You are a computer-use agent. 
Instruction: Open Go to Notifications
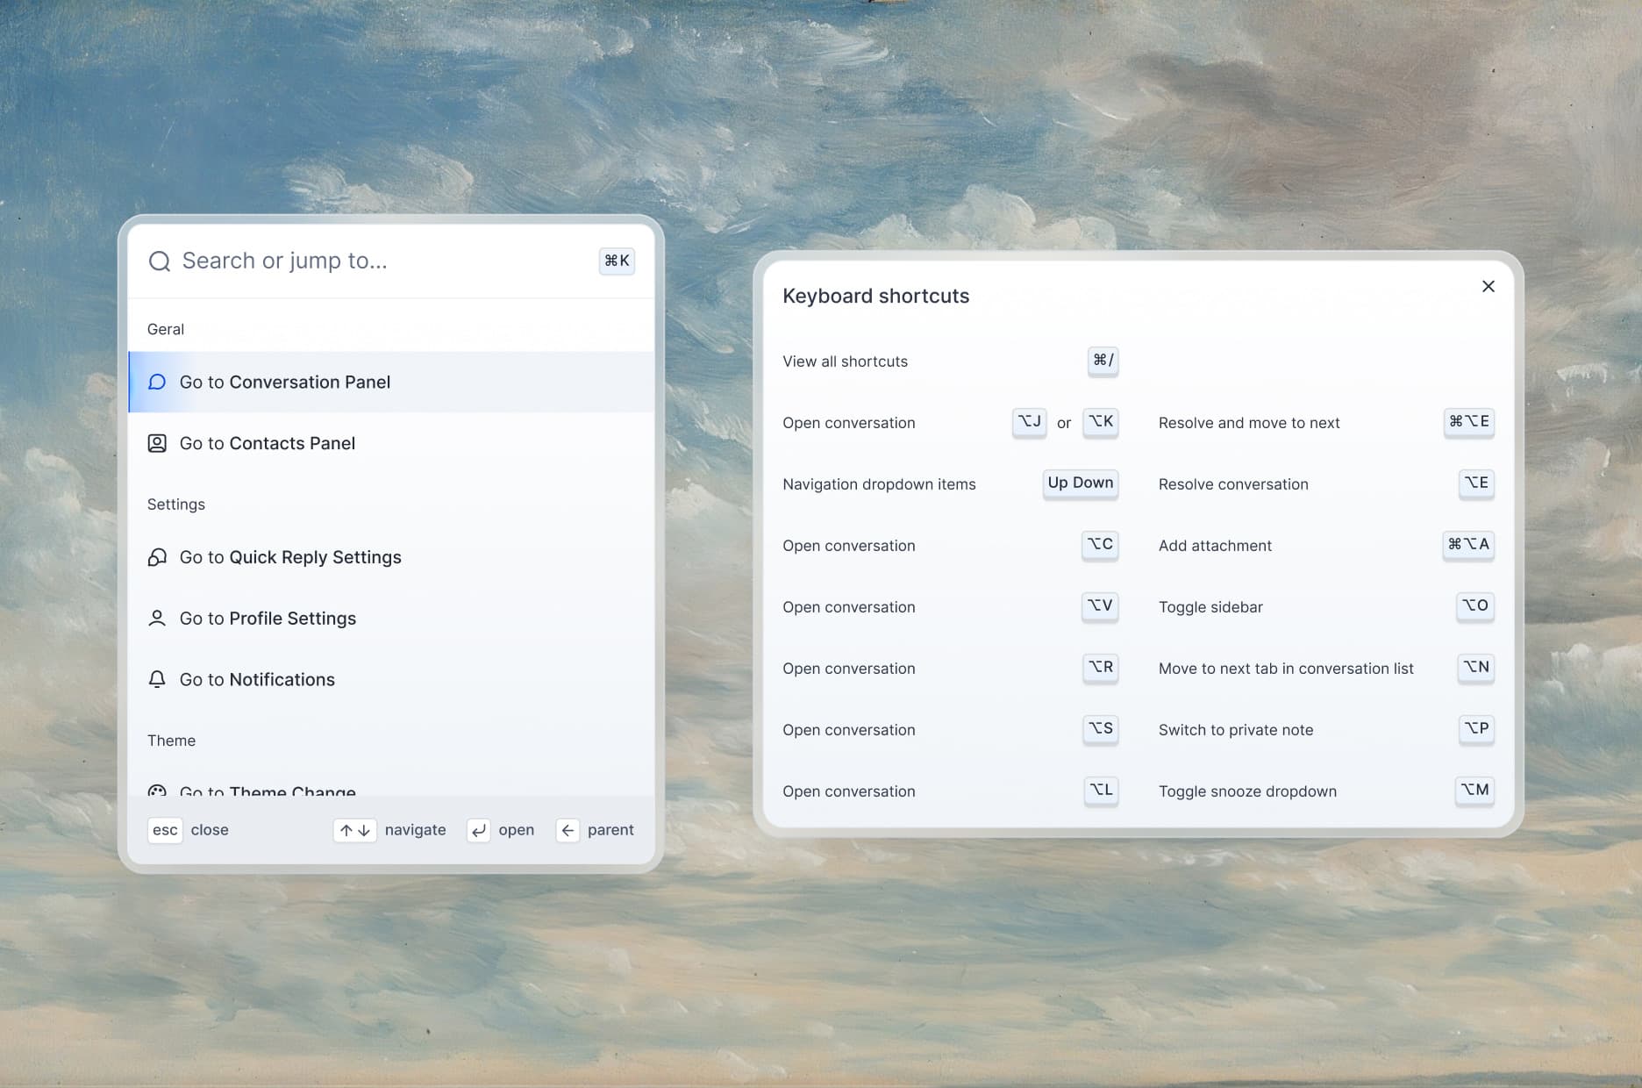point(391,680)
